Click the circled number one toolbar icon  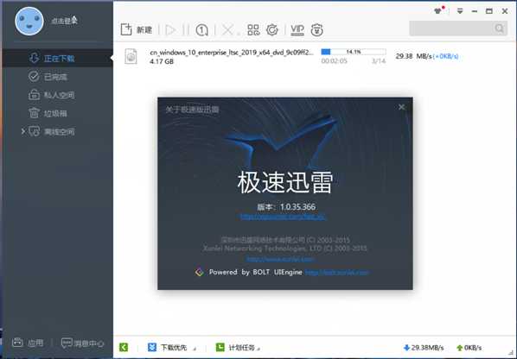click(201, 30)
